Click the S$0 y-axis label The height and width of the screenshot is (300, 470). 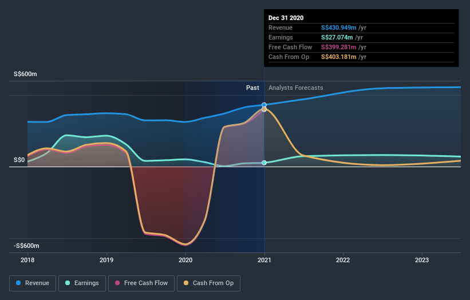(x=19, y=160)
